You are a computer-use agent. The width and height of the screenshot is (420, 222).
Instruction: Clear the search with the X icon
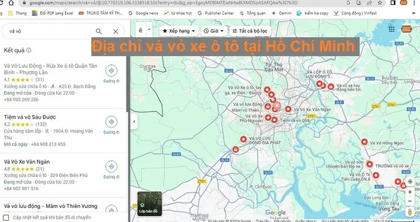click(x=116, y=32)
